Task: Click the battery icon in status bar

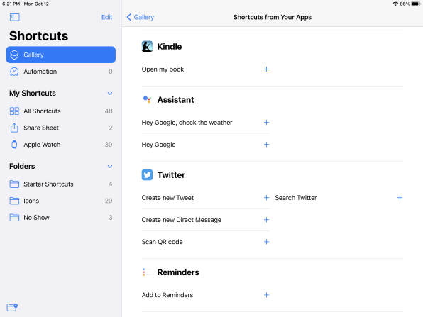Action: (416, 4)
